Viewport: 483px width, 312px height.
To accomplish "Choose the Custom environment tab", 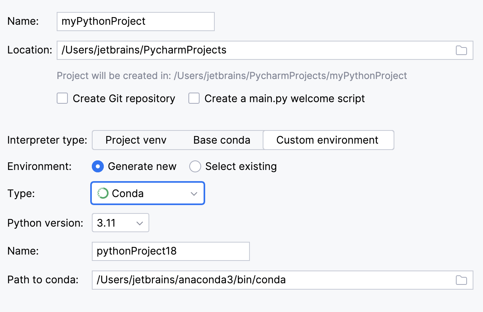I will click(x=327, y=140).
